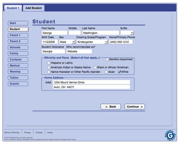Image resolution: width=179 pixels, height=144 pixels.
Task: Click the empty Middle name field
Action: [75, 33]
